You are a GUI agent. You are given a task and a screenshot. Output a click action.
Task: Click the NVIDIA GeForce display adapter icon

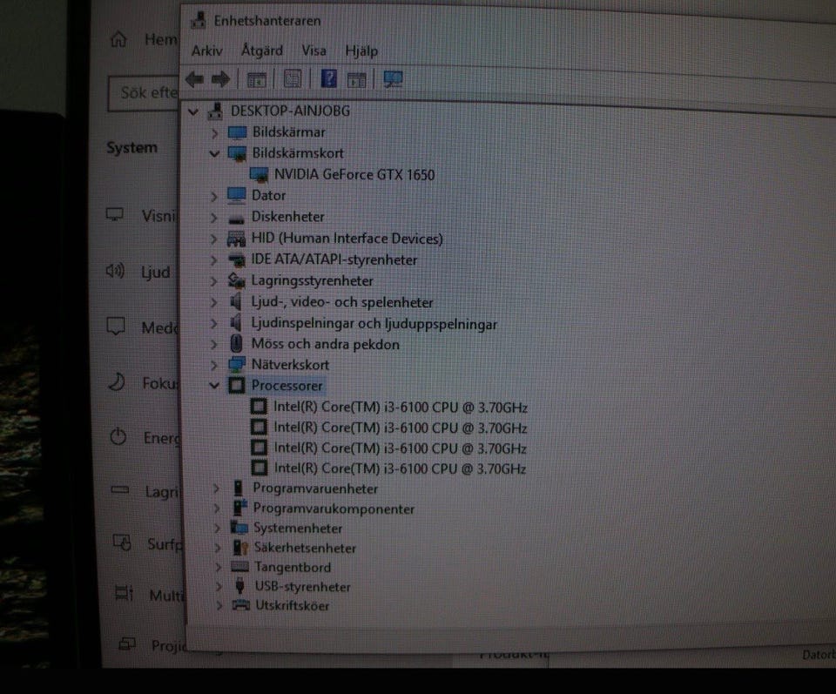pos(260,174)
